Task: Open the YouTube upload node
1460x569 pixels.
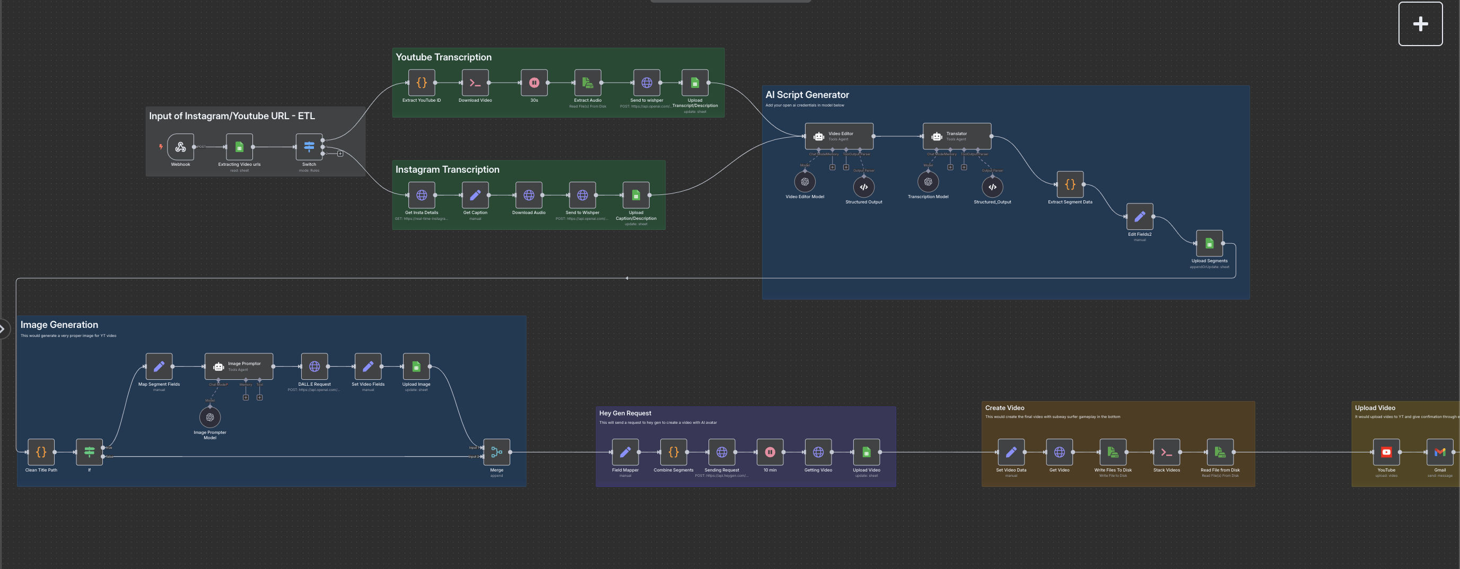Action: point(1386,452)
